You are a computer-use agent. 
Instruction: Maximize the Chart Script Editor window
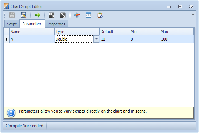pyautogui.click(x=180, y=6)
